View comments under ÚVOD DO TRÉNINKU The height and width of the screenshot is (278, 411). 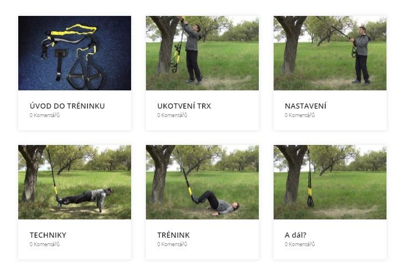pyautogui.click(x=44, y=115)
